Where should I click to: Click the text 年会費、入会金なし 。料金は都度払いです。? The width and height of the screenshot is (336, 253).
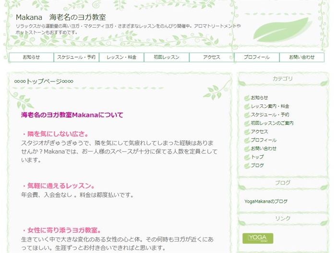tap(78, 195)
